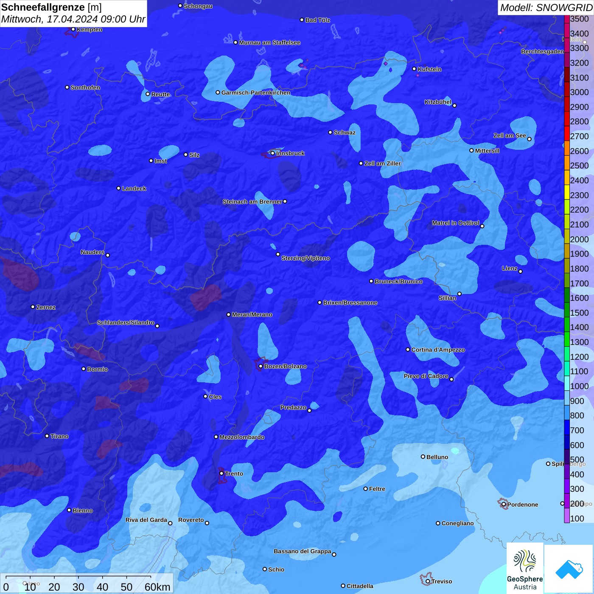Click the 'Lienz' label
The image size is (594, 594).
(510, 268)
